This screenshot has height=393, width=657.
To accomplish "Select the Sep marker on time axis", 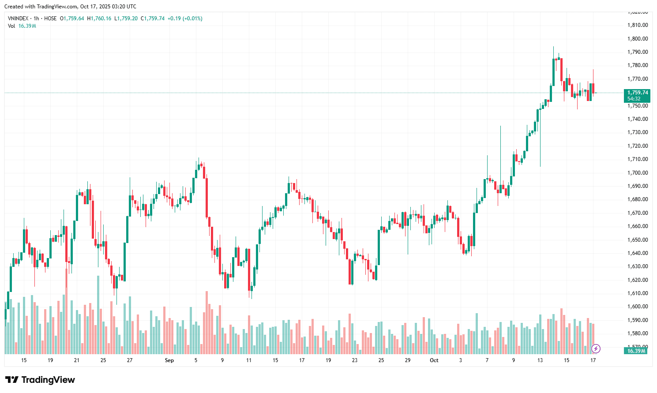I will [169, 360].
